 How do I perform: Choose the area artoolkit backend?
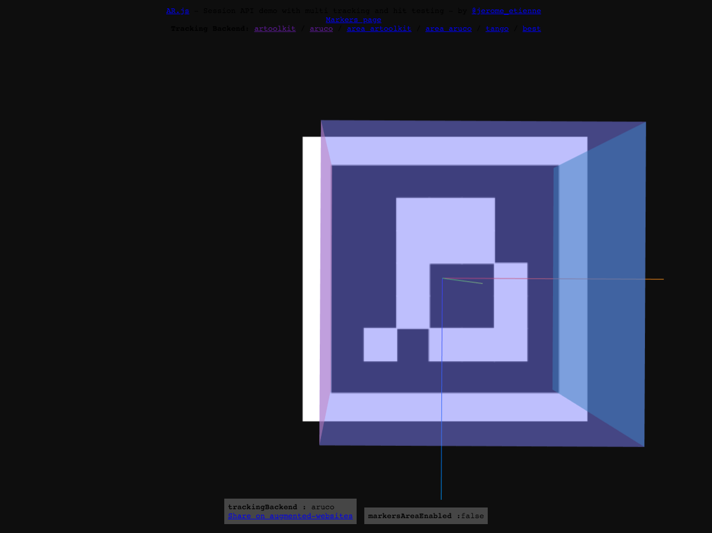pyautogui.click(x=379, y=28)
